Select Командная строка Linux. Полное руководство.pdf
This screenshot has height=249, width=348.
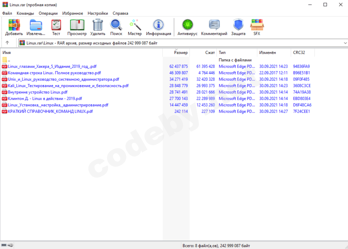(54, 73)
